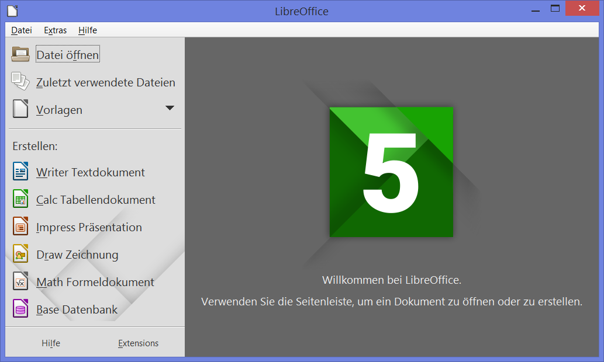Click the LibreOffice 5 logo
Screen dimensions: 604x362
pyautogui.click(x=391, y=172)
